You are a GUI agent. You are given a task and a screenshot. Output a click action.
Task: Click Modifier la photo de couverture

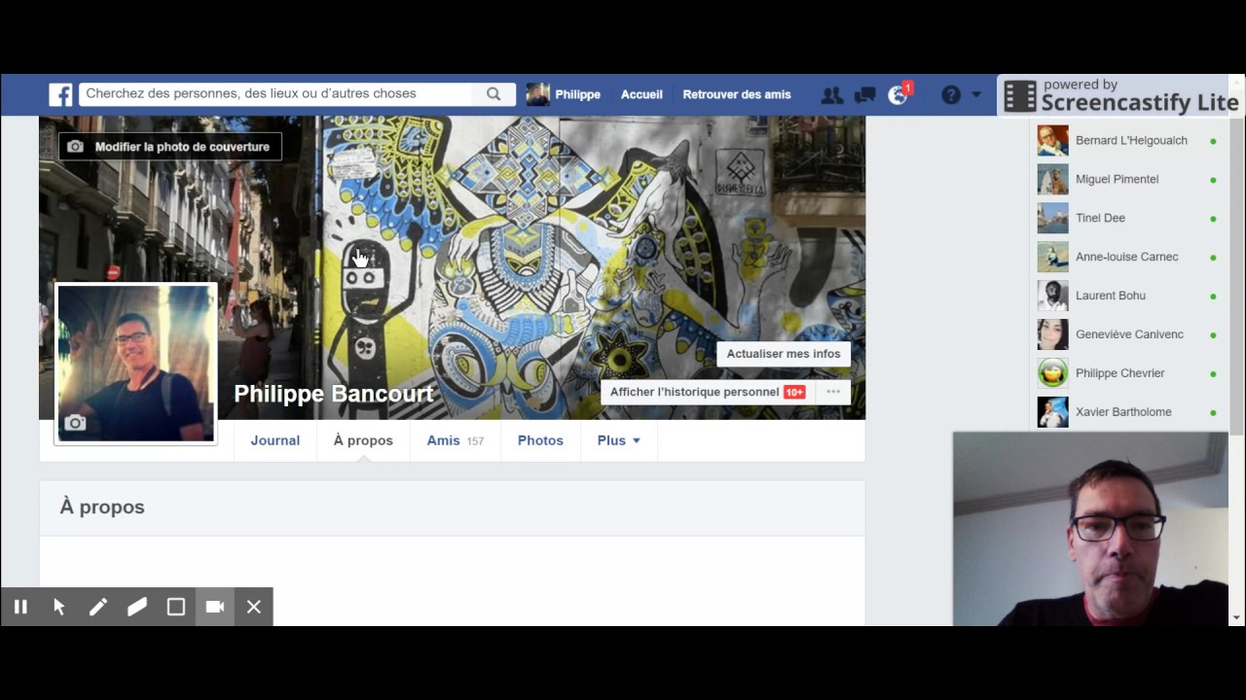pos(170,147)
